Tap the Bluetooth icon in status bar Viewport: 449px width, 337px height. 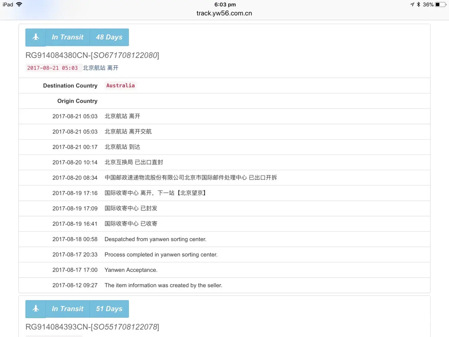418,4
